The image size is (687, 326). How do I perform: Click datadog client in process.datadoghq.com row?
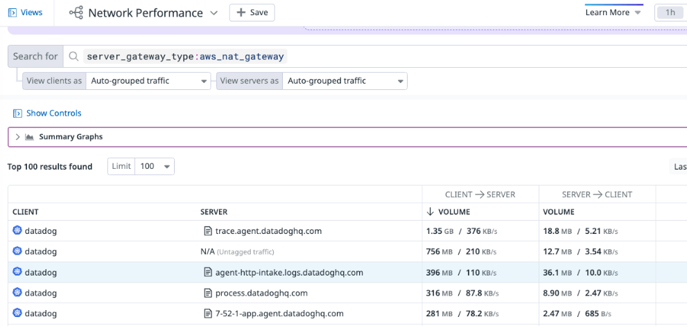(40, 293)
